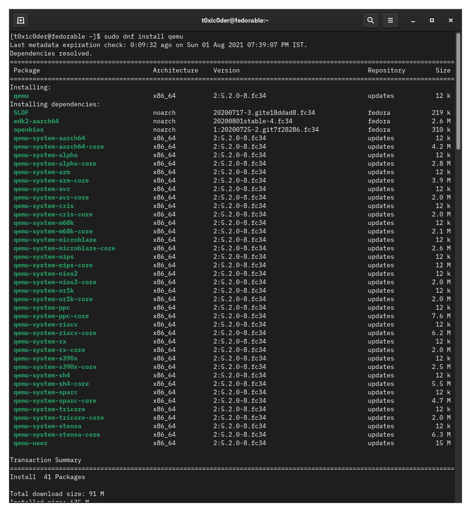Click qemu-system-mips-core package name
This screenshot has height=512, width=471.
(x=53, y=265)
